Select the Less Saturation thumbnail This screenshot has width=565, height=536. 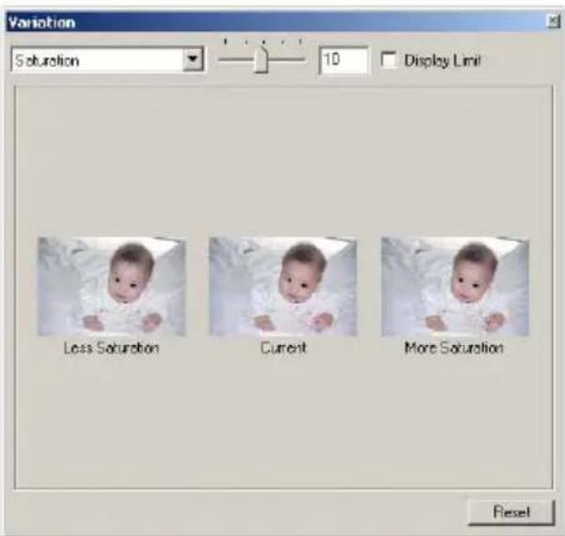point(112,287)
